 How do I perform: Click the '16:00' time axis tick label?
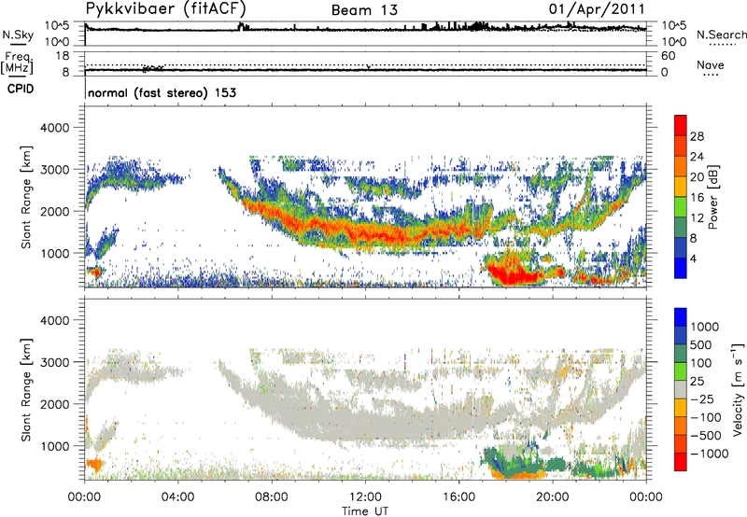(458, 497)
